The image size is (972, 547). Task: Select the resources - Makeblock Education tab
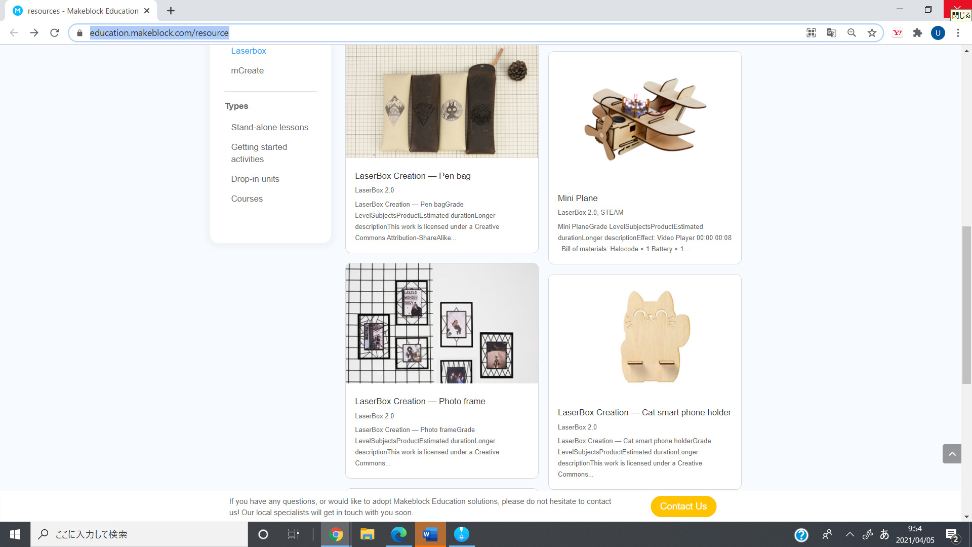81,11
